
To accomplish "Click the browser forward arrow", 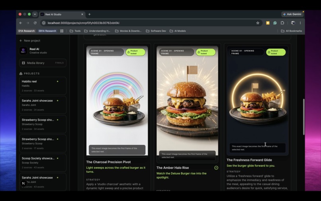I will point(28,23).
